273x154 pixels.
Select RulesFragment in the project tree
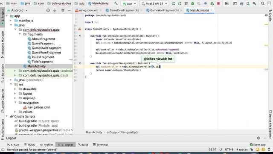[43, 57]
